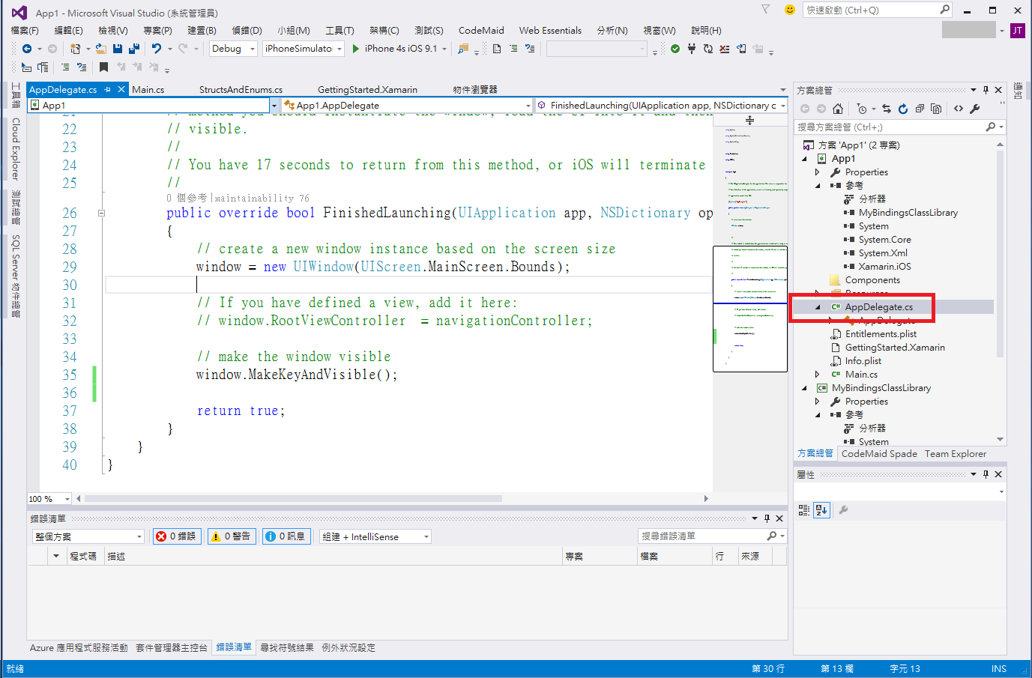The width and height of the screenshot is (1032, 678).
Task: Click the Save file icon
Action: 118,49
